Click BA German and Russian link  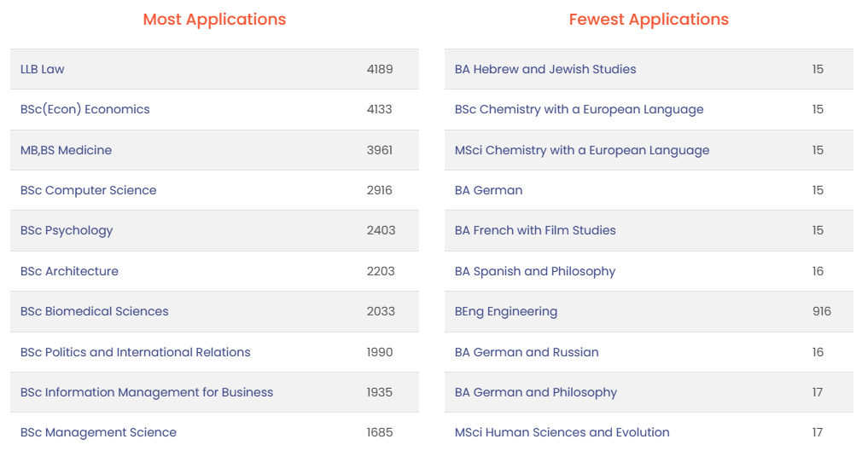pos(527,352)
